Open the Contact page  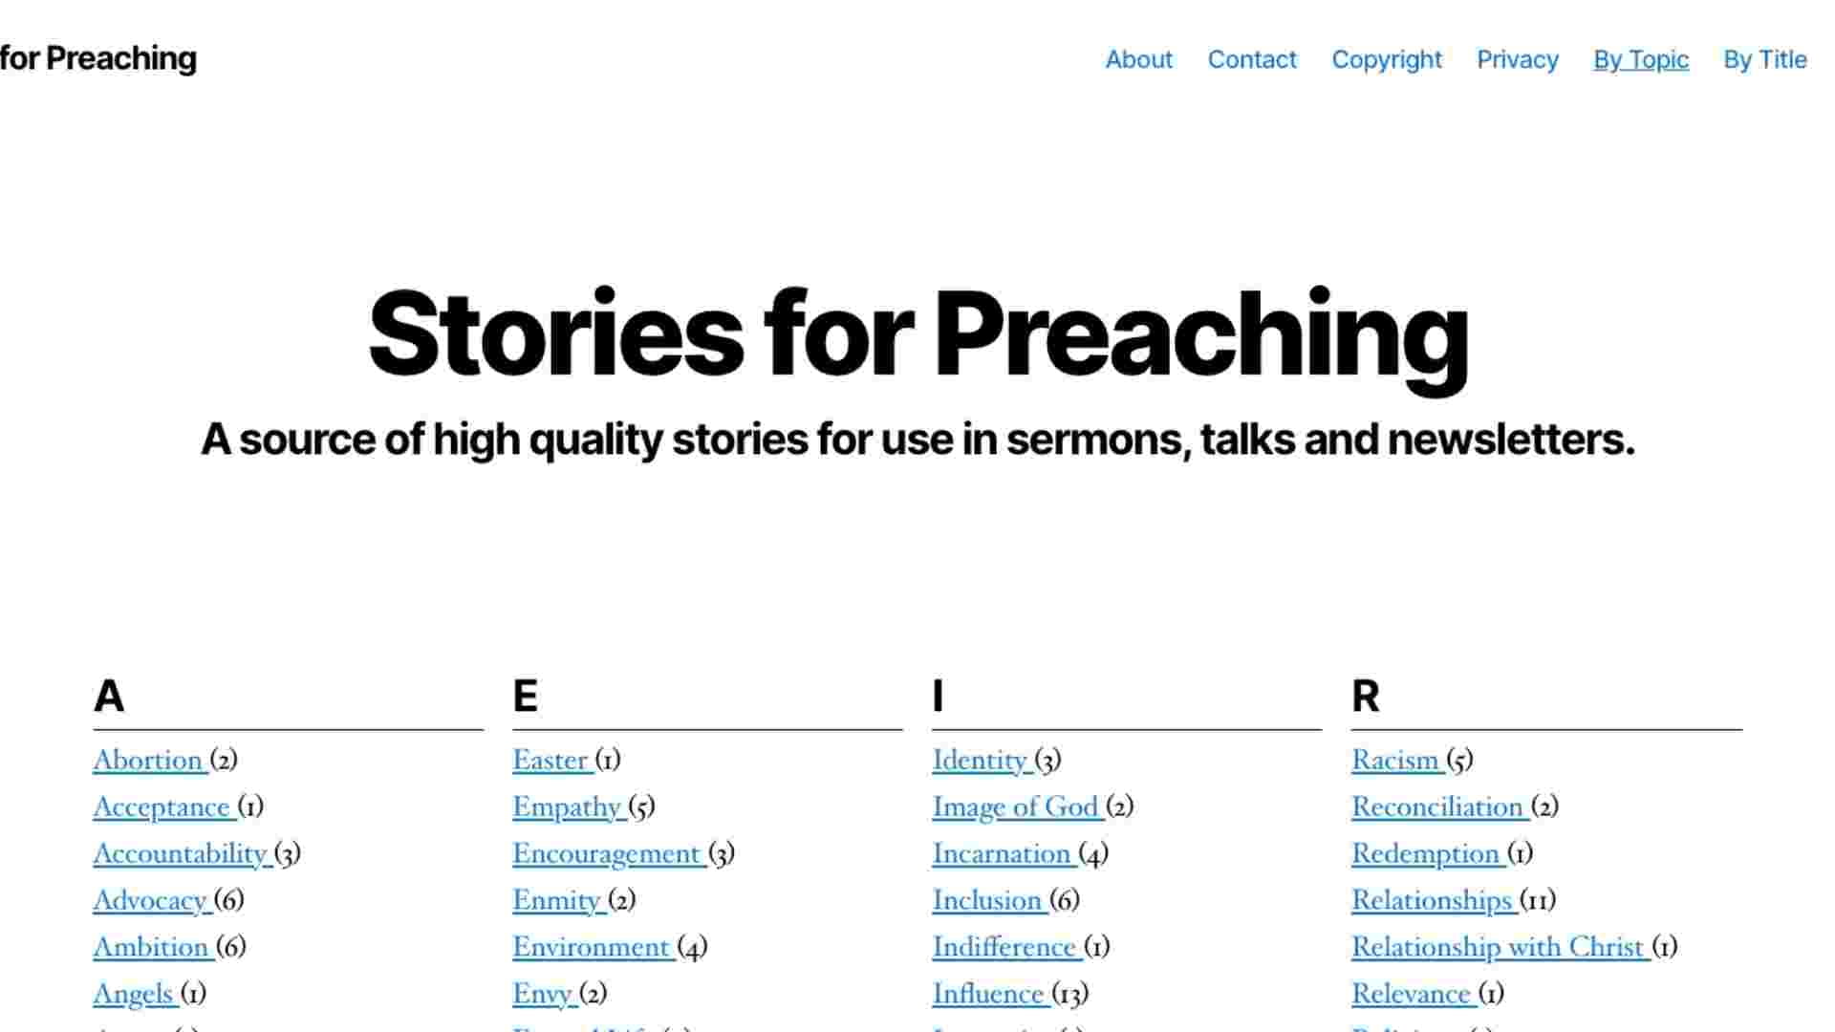(x=1253, y=60)
